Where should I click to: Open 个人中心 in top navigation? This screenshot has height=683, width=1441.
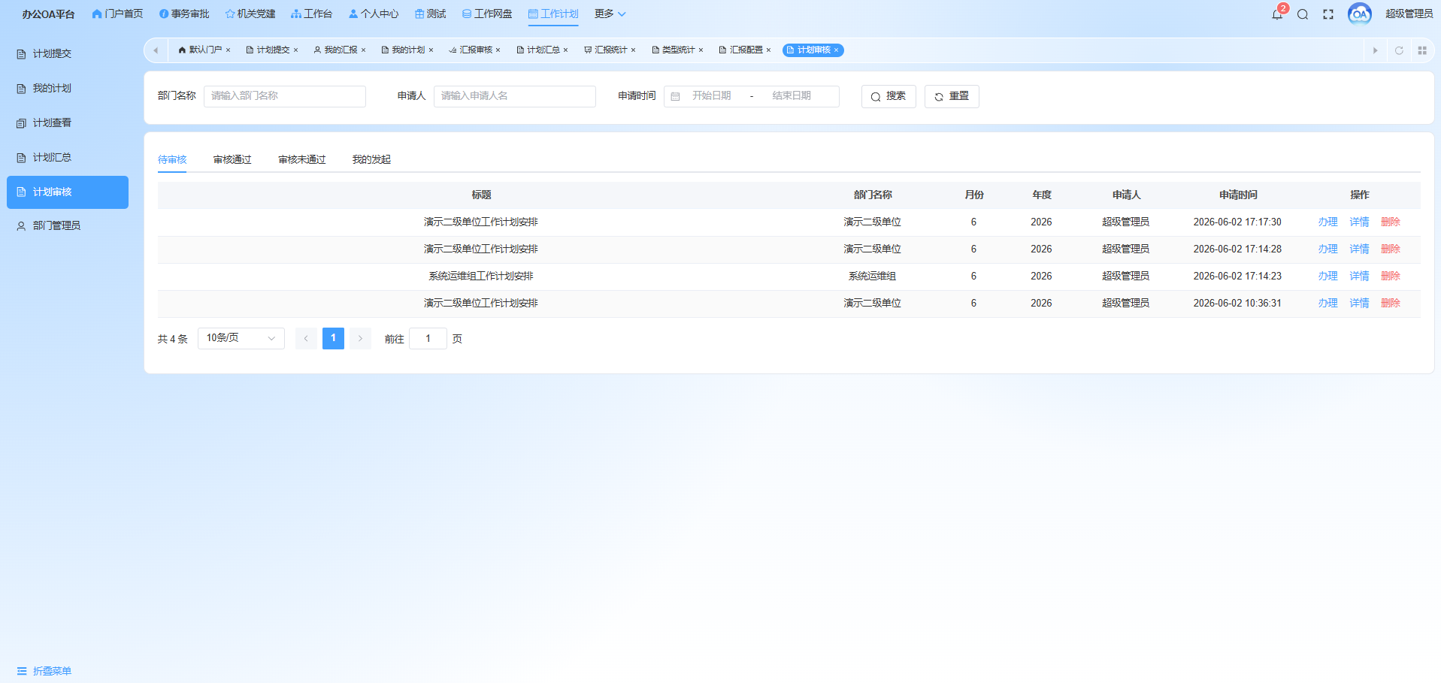(x=374, y=14)
